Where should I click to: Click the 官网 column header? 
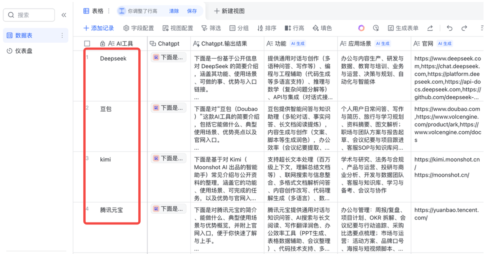(447, 44)
